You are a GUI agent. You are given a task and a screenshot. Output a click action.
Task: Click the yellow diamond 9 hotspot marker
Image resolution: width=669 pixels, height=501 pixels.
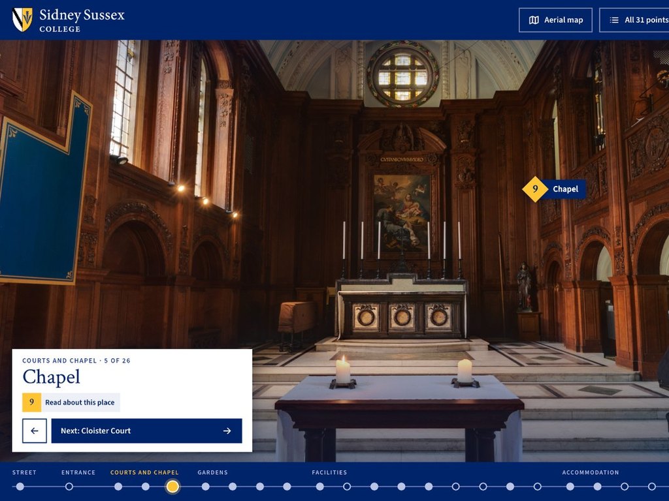pos(535,189)
